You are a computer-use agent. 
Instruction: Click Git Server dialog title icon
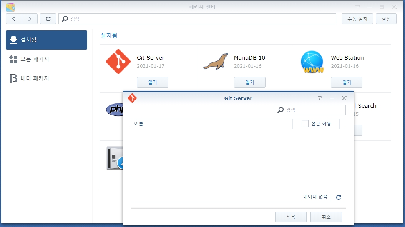(132, 98)
